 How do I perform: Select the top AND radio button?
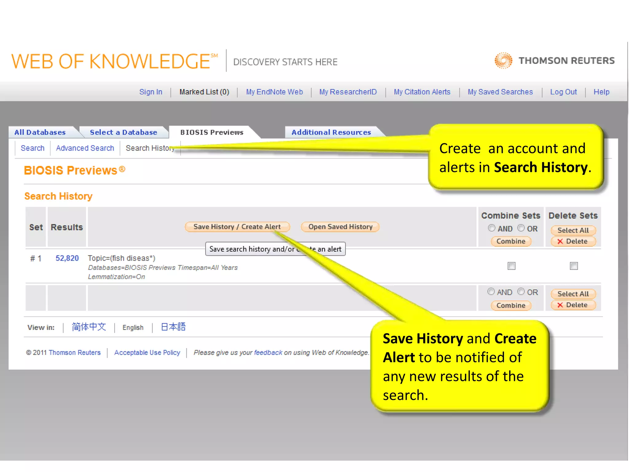491,228
